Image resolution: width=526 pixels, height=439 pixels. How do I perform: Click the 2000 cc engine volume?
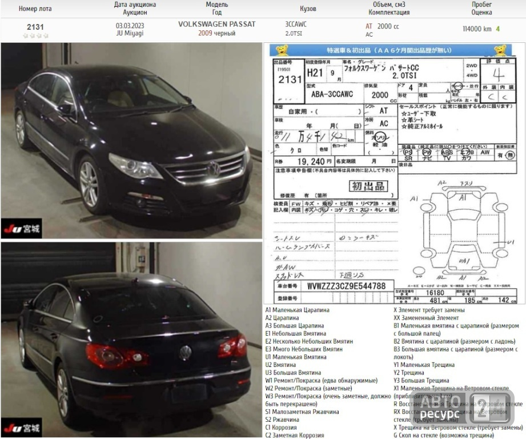tap(388, 26)
